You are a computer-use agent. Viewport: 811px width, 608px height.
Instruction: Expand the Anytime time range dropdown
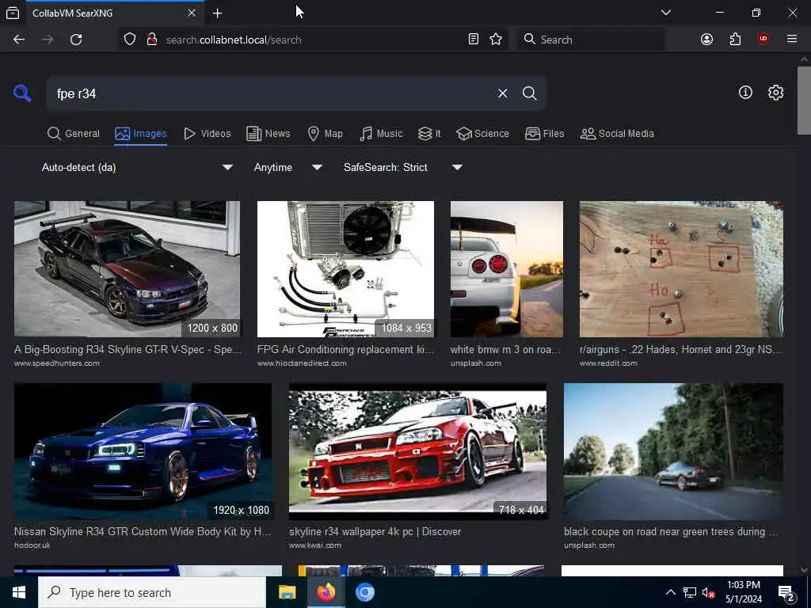pos(288,168)
